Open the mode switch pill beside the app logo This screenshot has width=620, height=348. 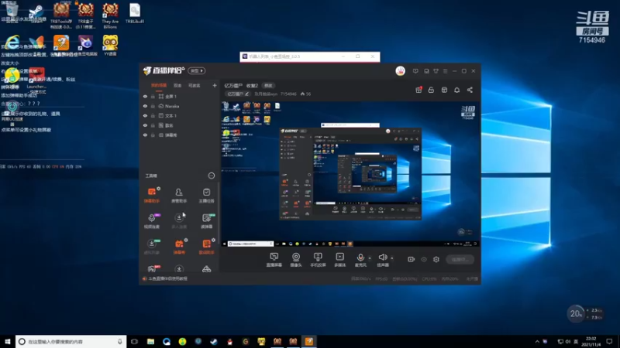pyautogui.click(x=197, y=71)
